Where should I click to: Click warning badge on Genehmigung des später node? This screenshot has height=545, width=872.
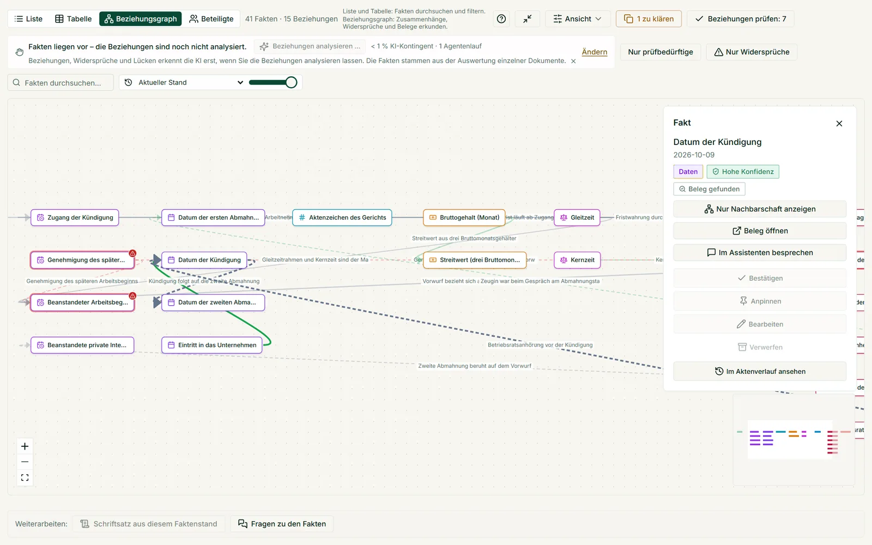[132, 253]
